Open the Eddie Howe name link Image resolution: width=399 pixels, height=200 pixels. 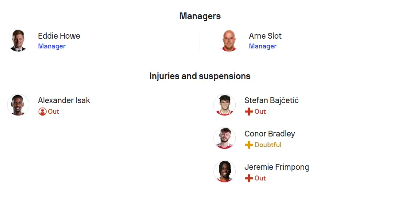click(x=59, y=36)
